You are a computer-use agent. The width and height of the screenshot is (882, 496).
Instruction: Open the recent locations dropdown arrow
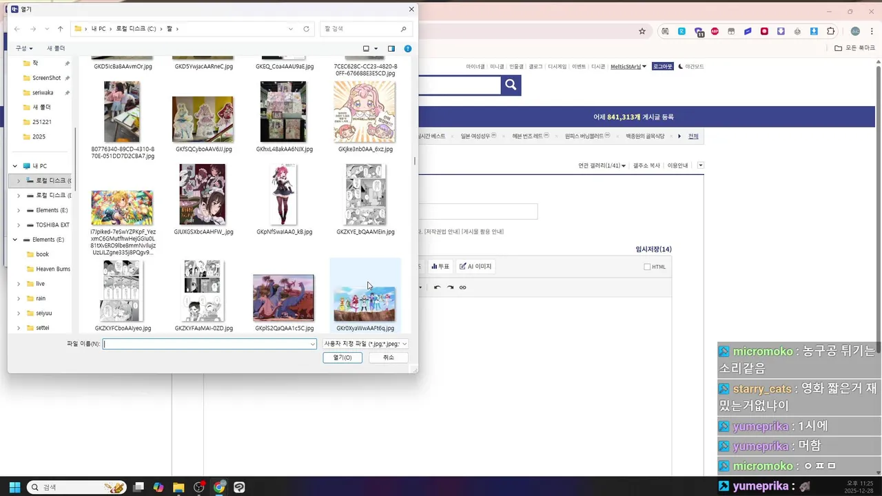(x=47, y=29)
